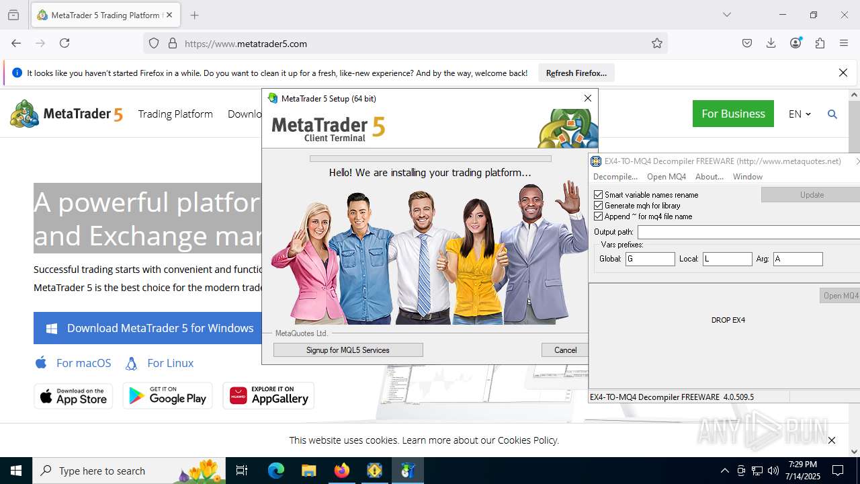
Task: Click into the Output path field
Action: (x=748, y=232)
